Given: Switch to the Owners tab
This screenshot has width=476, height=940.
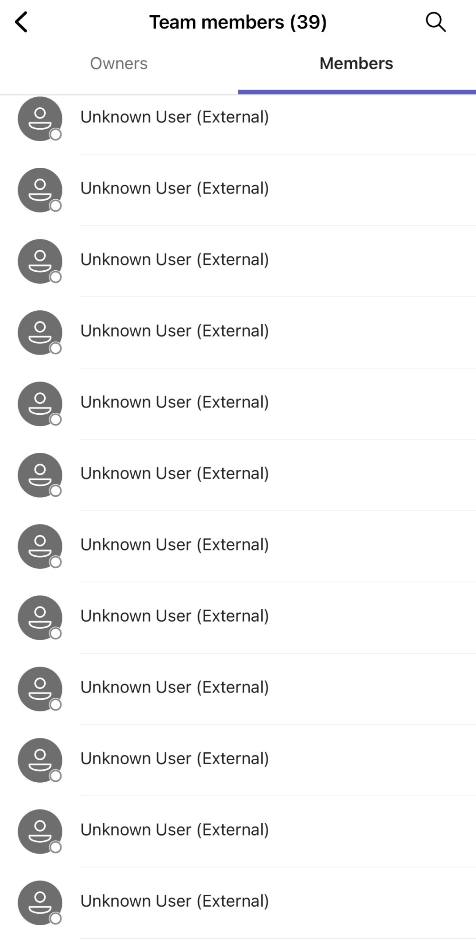Looking at the screenshot, I should coord(119,63).
